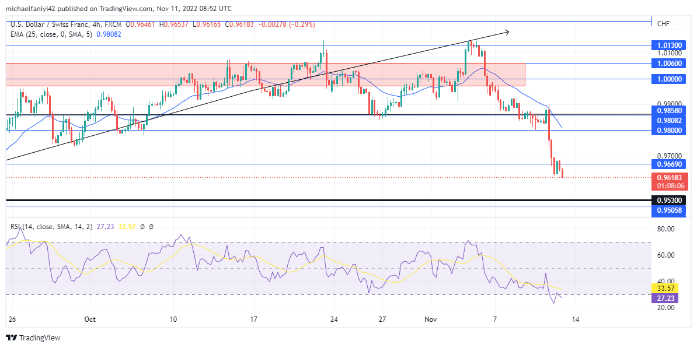The image size is (697, 348).
Task: Click the 17 date label on time axis
Action: pos(254,319)
